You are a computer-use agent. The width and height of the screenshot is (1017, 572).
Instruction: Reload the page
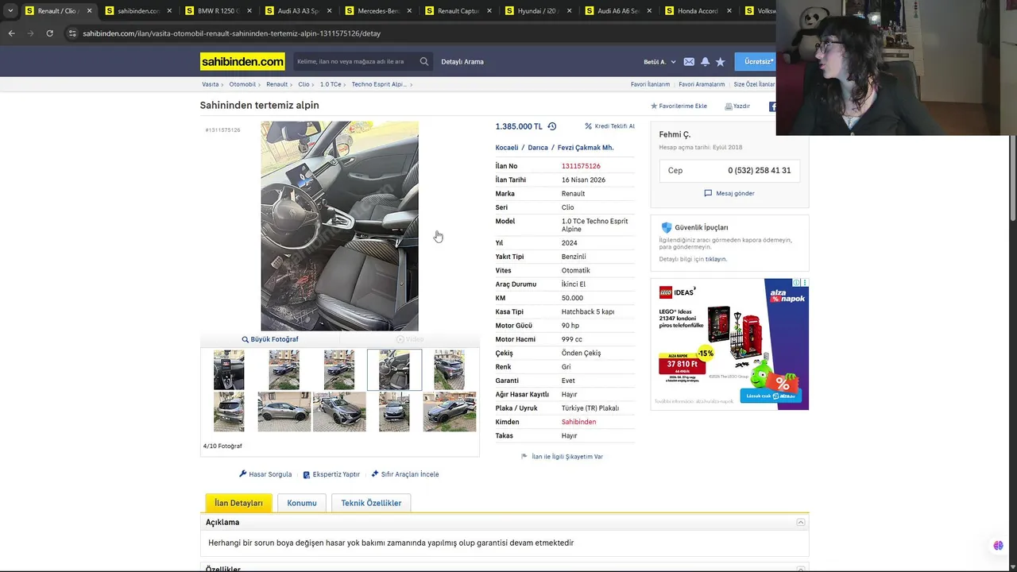pos(49,33)
